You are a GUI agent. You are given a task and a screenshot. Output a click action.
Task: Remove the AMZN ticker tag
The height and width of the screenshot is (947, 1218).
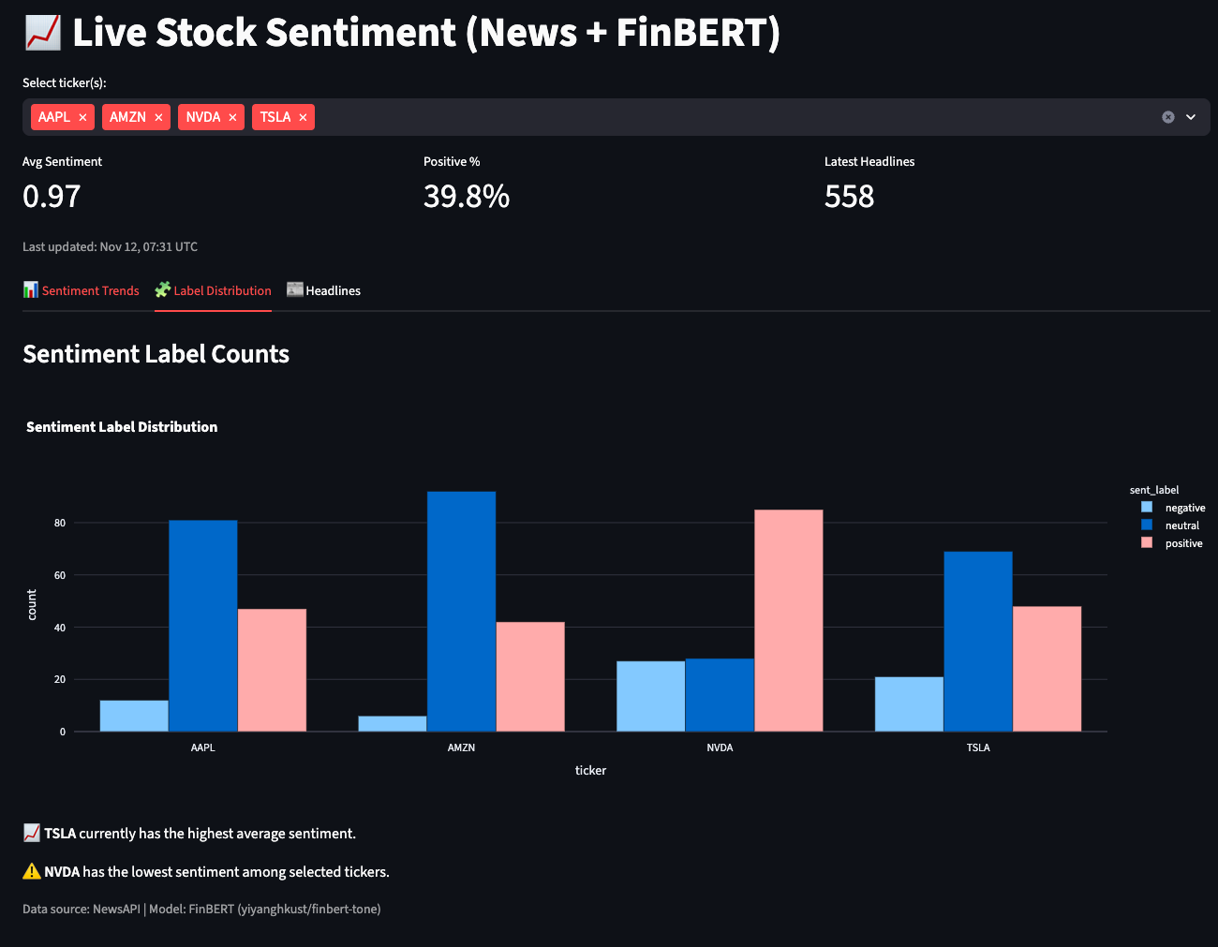(x=158, y=117)
